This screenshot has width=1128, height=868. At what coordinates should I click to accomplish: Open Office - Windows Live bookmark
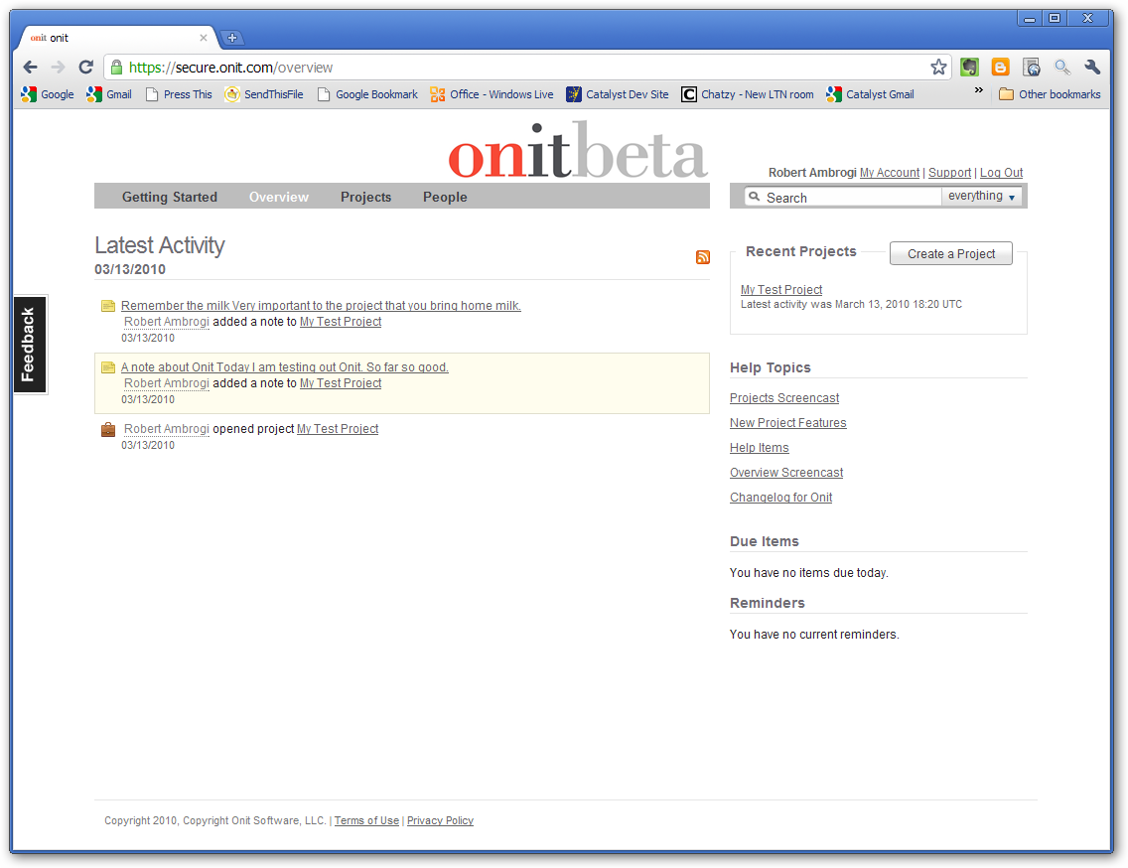pyautogui.click(x=493, y=94)
